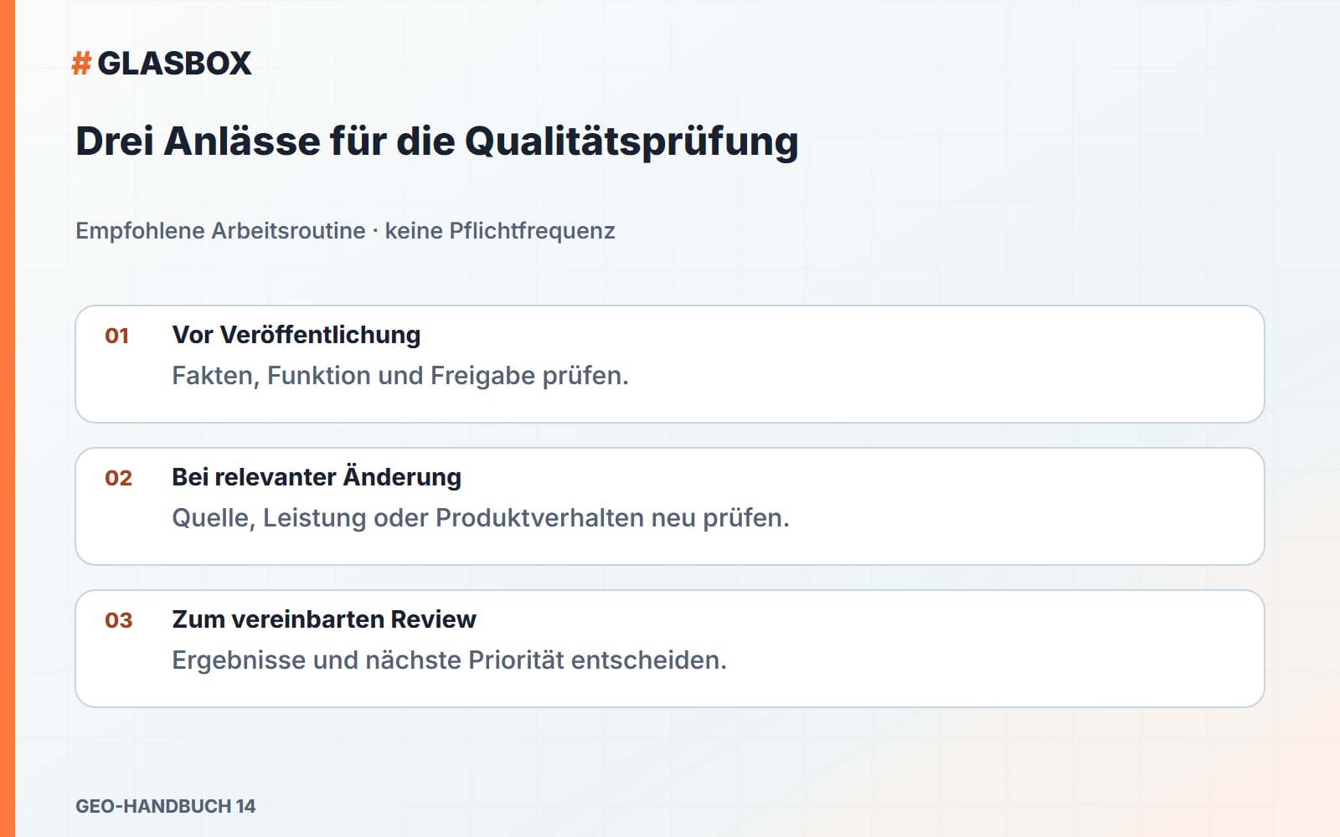Click the subtitle 'Empfohlene Arbeitsroutine · keine Pflichtfrequenz'
The height and width of the screenshot is (837, 1340).
pos(345,231)
